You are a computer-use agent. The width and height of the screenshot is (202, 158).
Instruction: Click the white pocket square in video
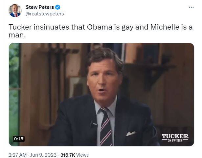point(131,133)
